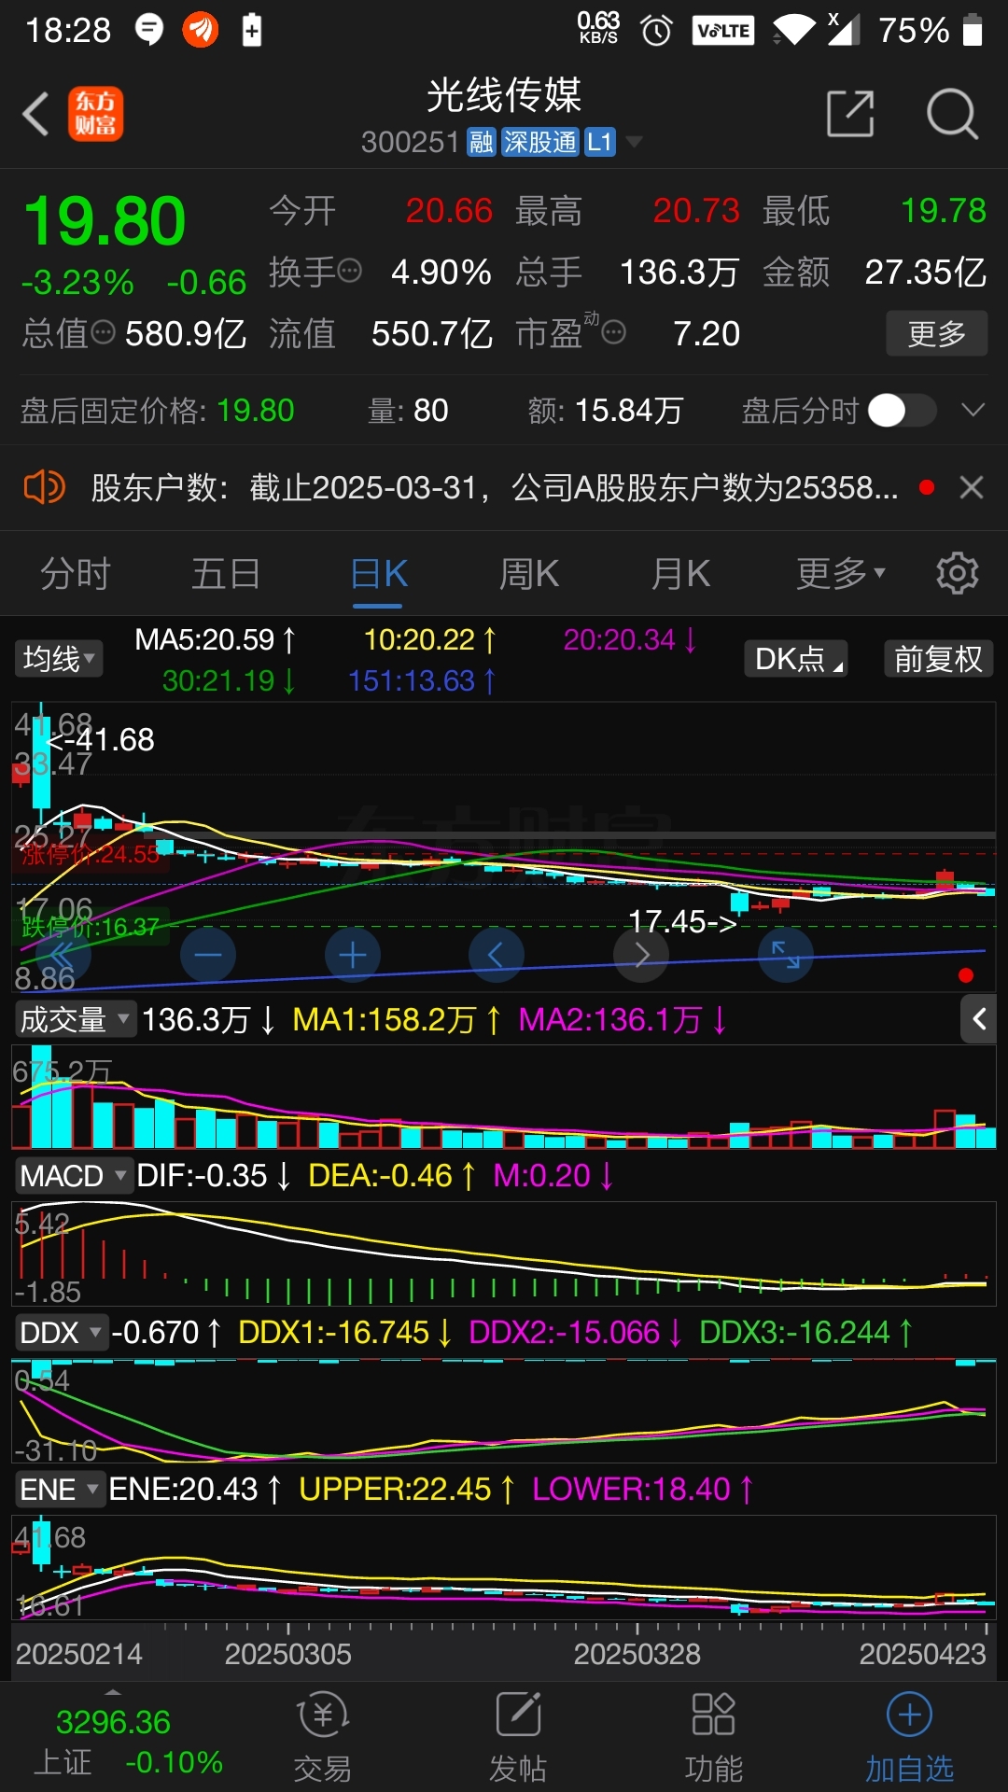Open the 均线 indicator dropdown

(x=58, y=659)
